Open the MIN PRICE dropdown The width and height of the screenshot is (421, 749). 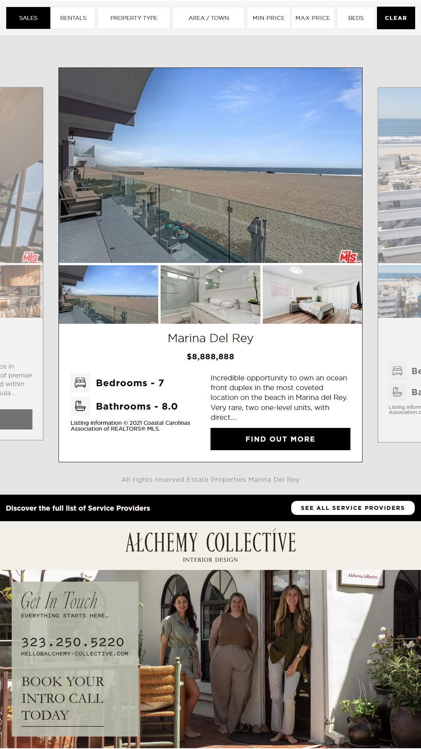tap(269, 18)
